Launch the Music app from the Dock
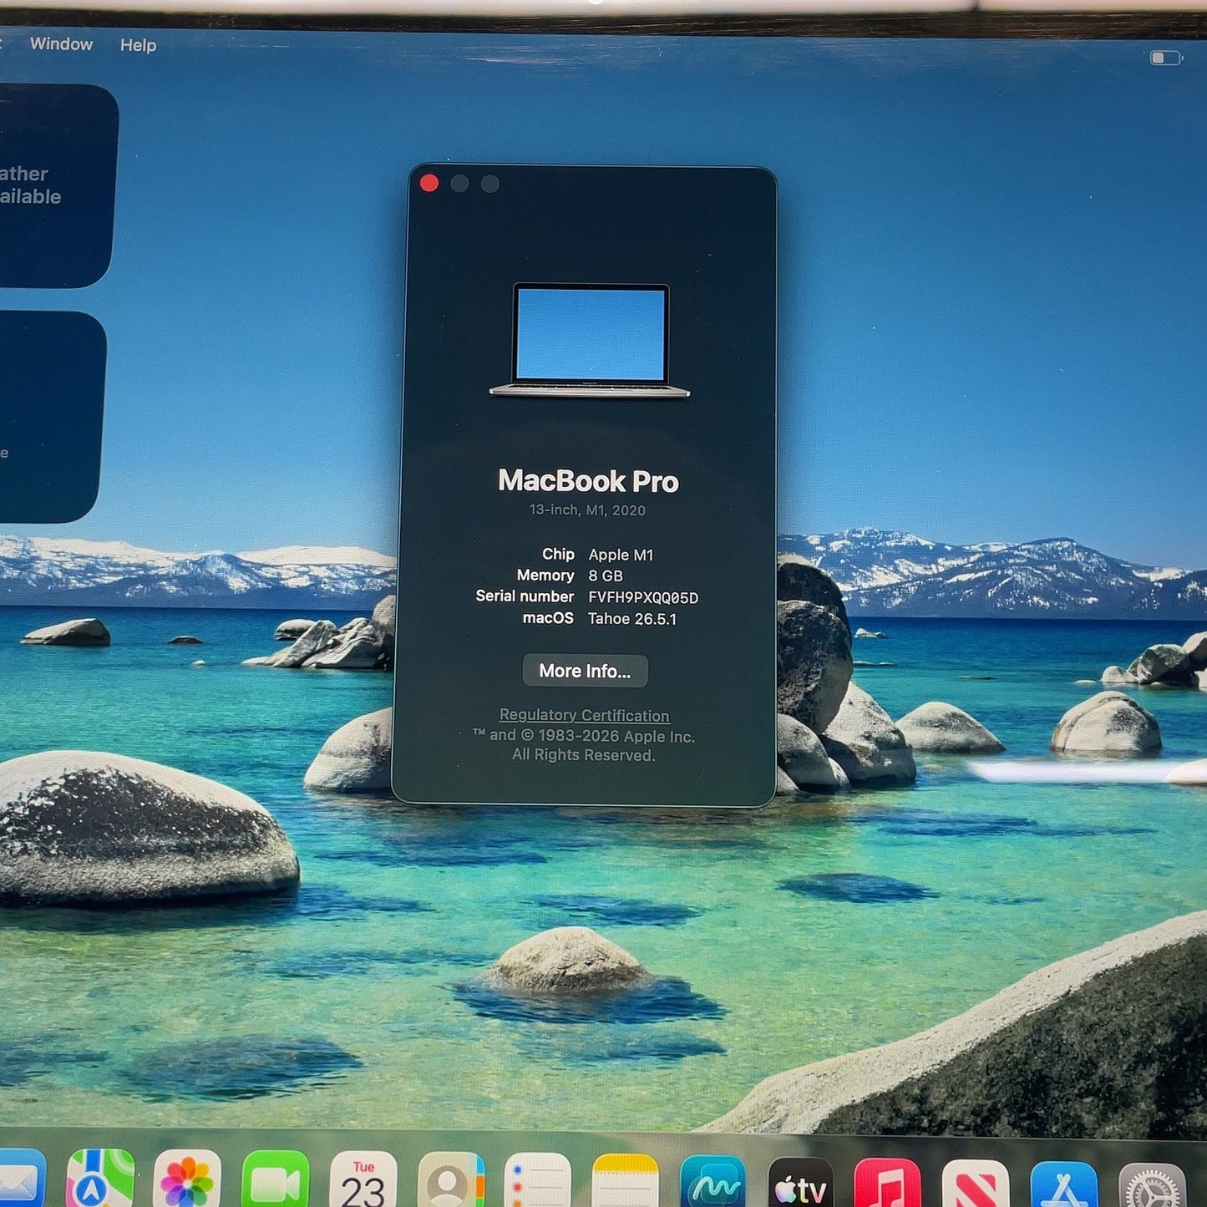Viewport: 1207px width, 1207px height. click(x=887, y=1183)
